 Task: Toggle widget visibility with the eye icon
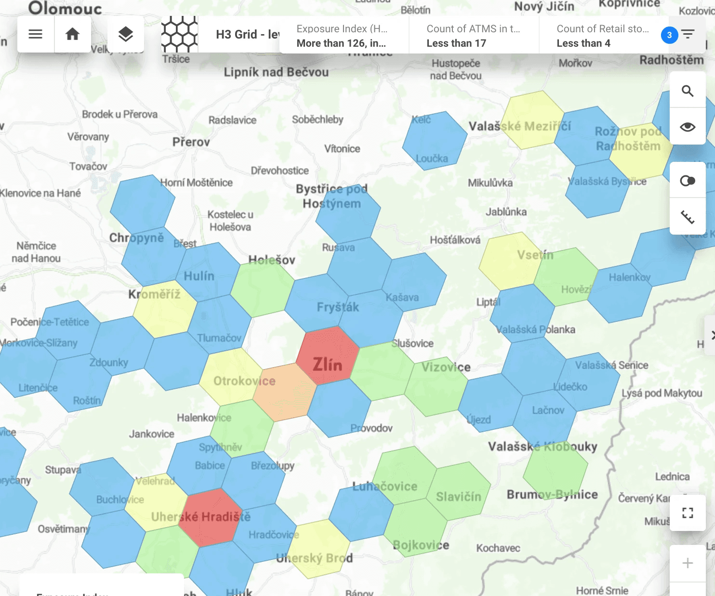pyautogui.click(x=688, y=126)
